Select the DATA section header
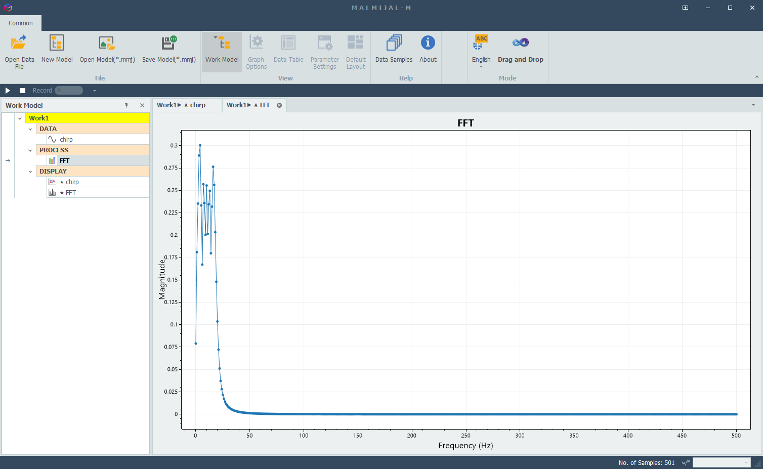 click(x=93, y=129)
